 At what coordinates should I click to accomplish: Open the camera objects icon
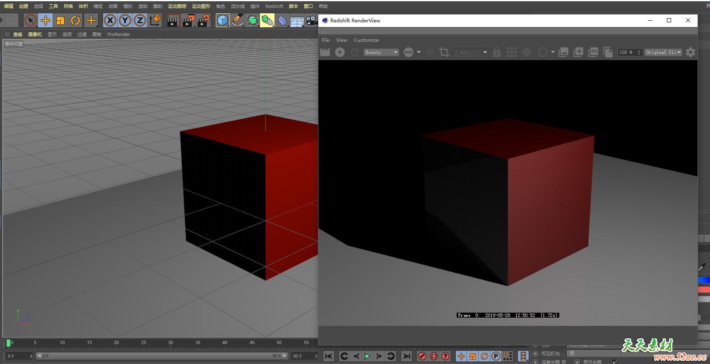pyautogui.click(x=311, y=20)
